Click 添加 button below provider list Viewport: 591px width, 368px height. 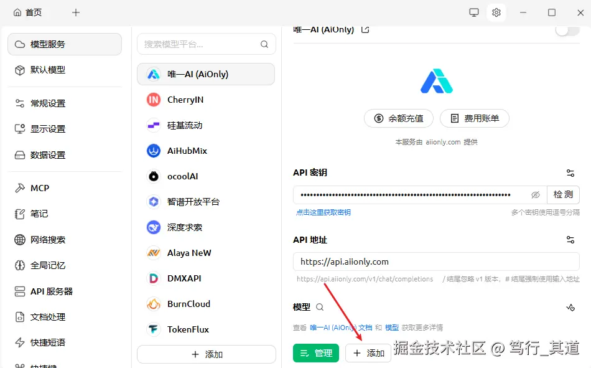pos(207,354)
